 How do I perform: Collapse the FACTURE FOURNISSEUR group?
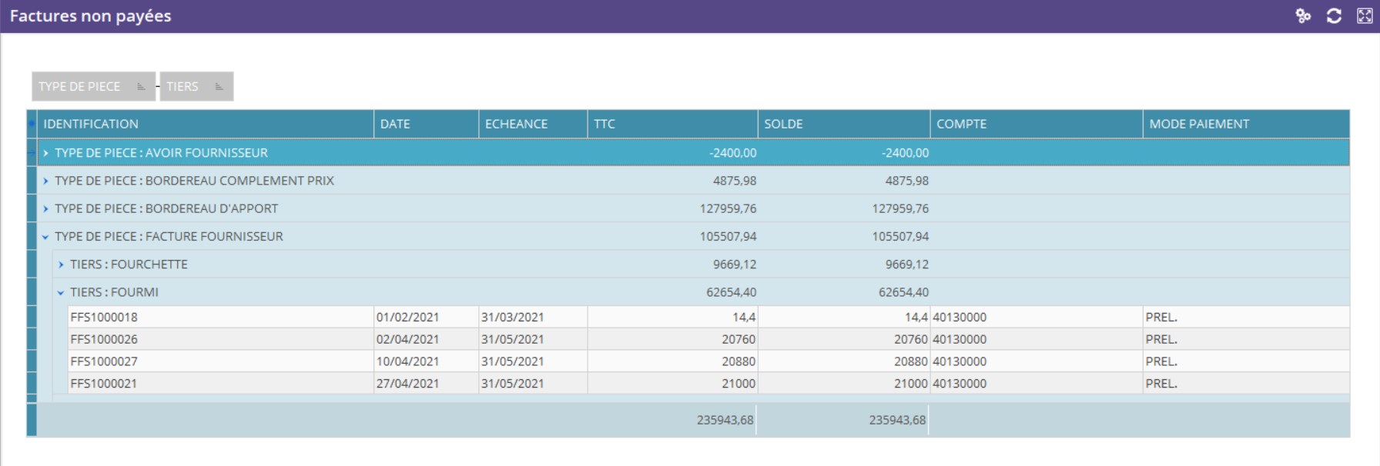pos(46,237)
